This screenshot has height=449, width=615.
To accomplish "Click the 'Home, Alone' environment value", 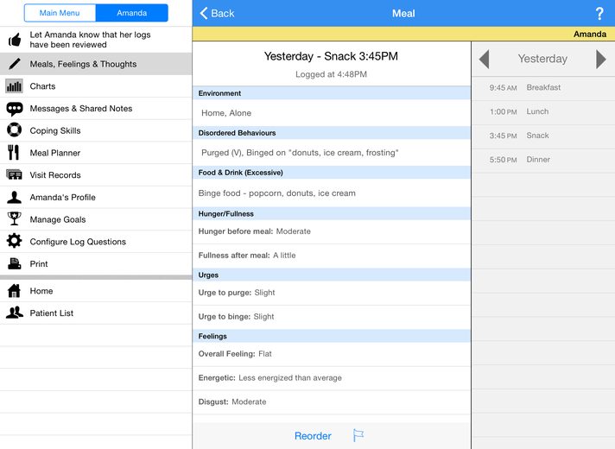I will click(226, 113).
